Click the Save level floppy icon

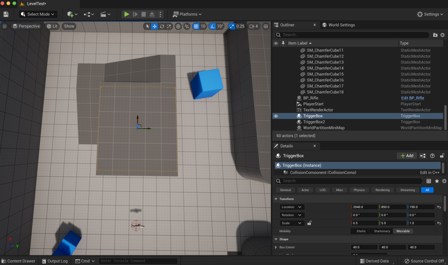coord(6,14)
